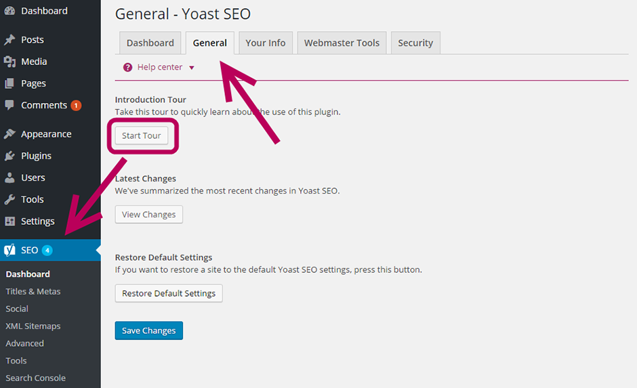Click the 'General - Yoast SEO' page heading
637x388 pixels.
click(x=183, y=14)
